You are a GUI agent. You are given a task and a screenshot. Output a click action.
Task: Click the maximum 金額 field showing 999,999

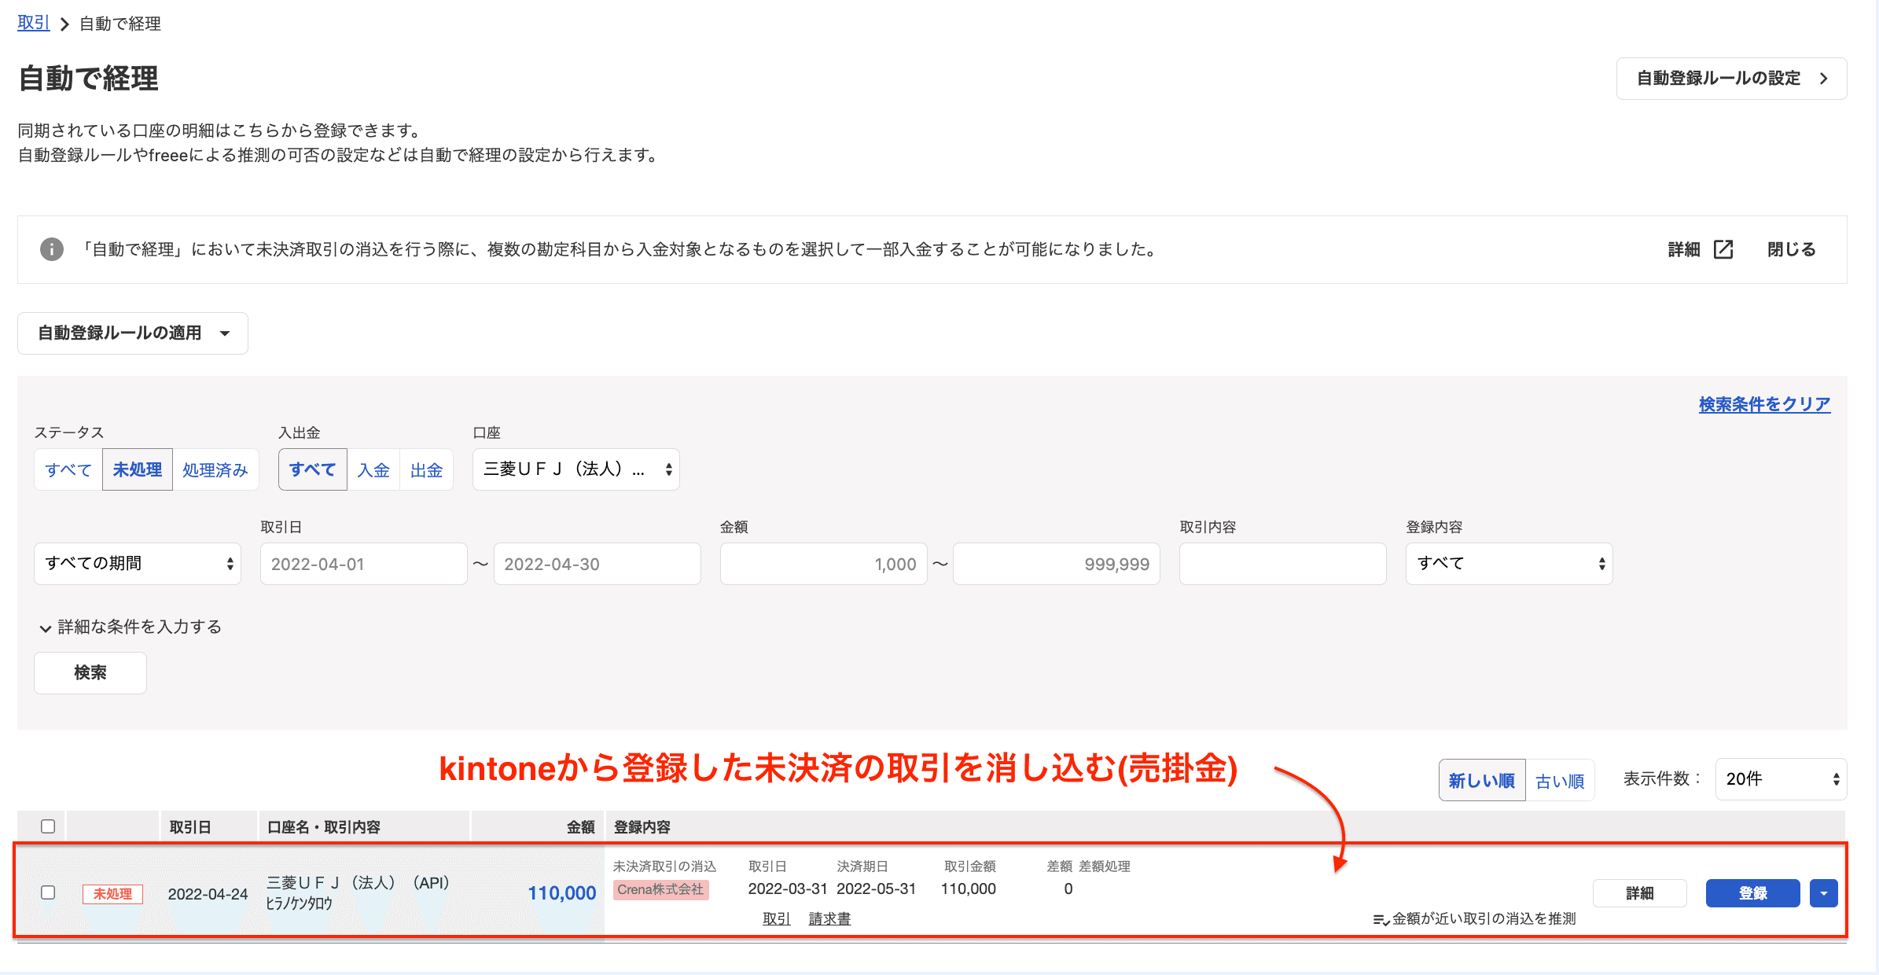point(1057,564)
